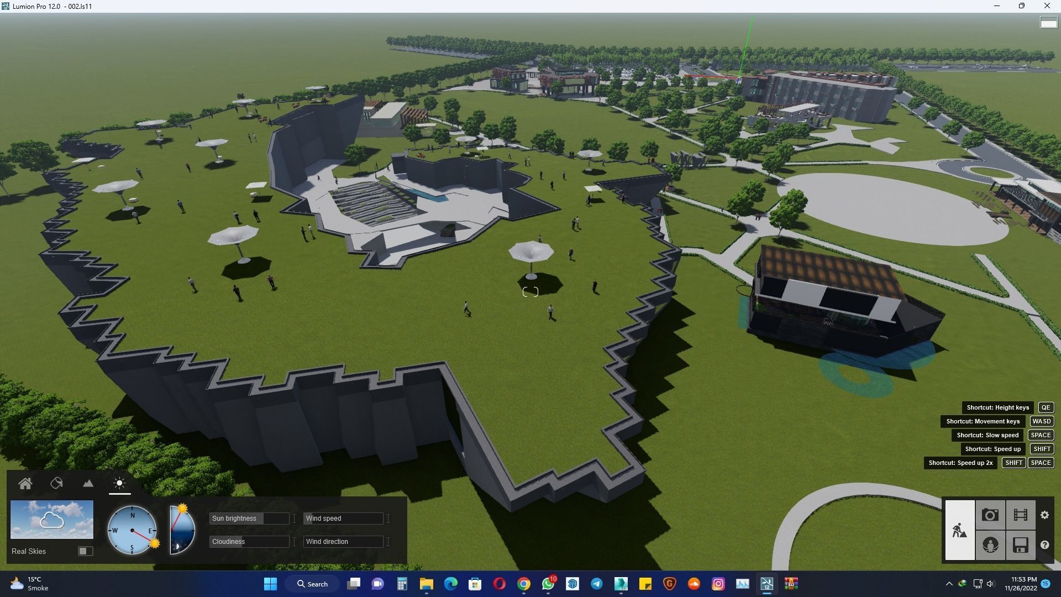
Task: Open the Objects tab with house icon
Action: (25, 484)
